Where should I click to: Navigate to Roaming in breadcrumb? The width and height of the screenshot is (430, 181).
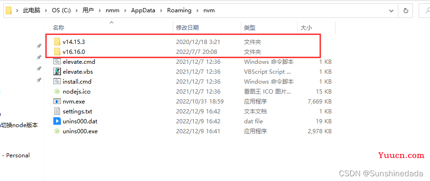(x=179, y=10)
